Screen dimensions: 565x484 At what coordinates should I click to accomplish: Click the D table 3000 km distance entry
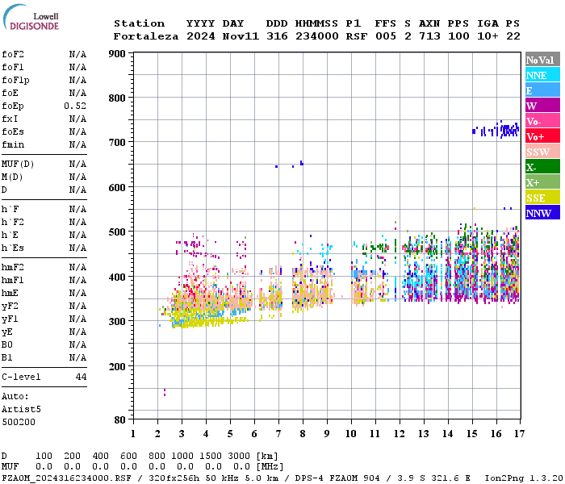239,457
